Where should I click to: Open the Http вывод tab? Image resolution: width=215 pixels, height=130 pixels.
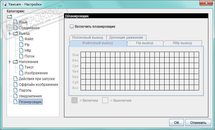[x=182, y=43]
